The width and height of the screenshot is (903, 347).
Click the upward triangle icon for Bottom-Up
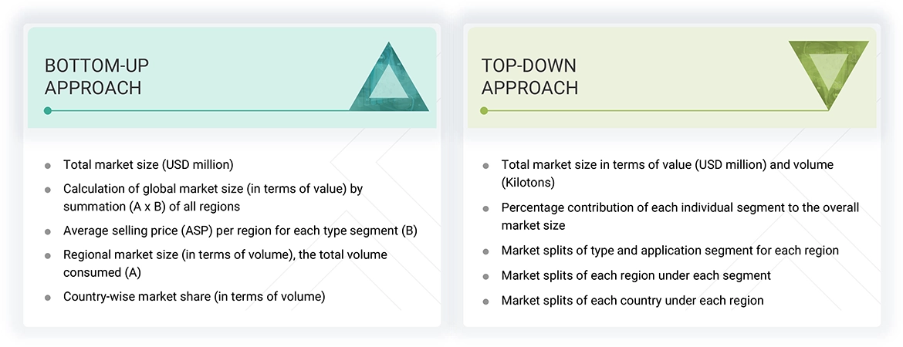[389, 80]
